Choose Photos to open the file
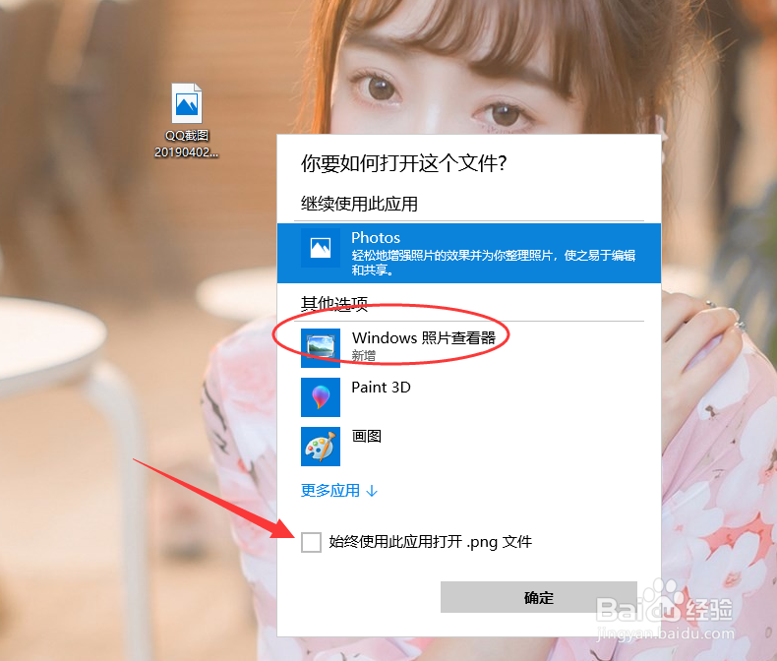Viewport: 777px width, 661px height. point(469,253)
